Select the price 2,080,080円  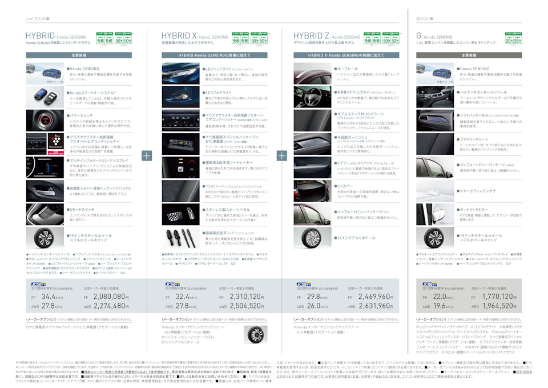(x=111, y=297)
